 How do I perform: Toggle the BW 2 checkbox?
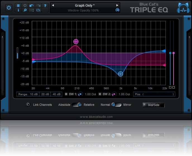[100, 94]
